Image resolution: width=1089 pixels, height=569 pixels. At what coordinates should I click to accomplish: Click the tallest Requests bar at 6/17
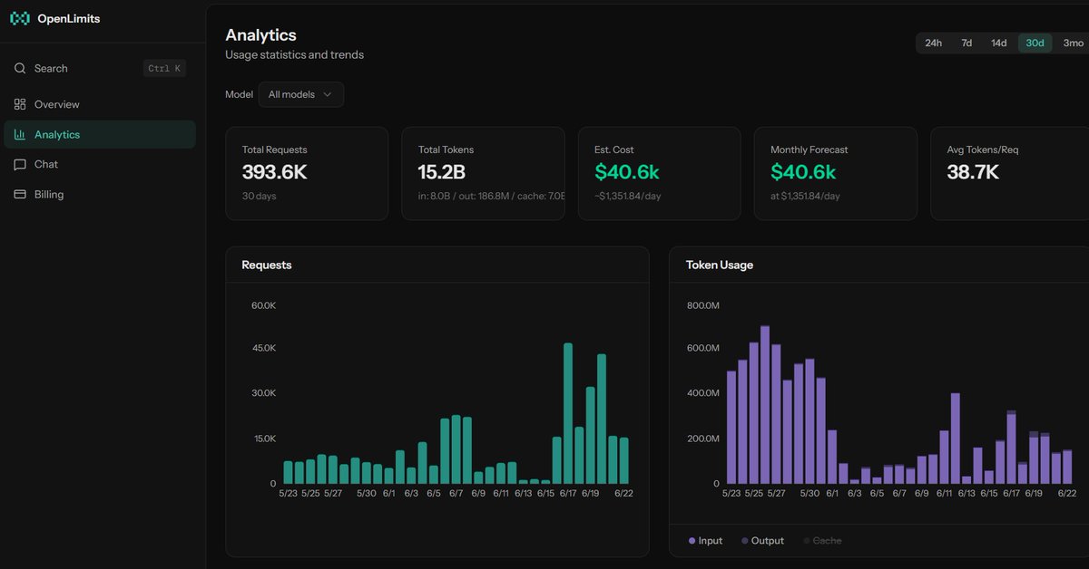pyautogui.click(x=568, y=413)
